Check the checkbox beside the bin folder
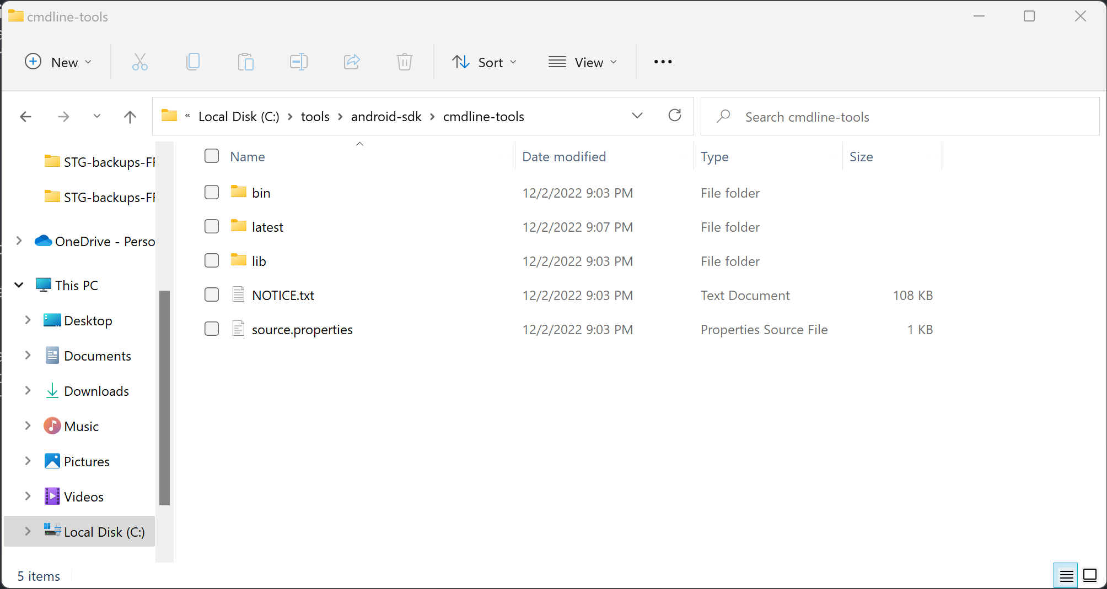The height and width of the screenshot is (589, 1107). [211, 192]
